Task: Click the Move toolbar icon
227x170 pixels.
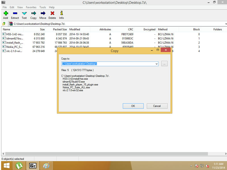Action: tap(43, 13)
